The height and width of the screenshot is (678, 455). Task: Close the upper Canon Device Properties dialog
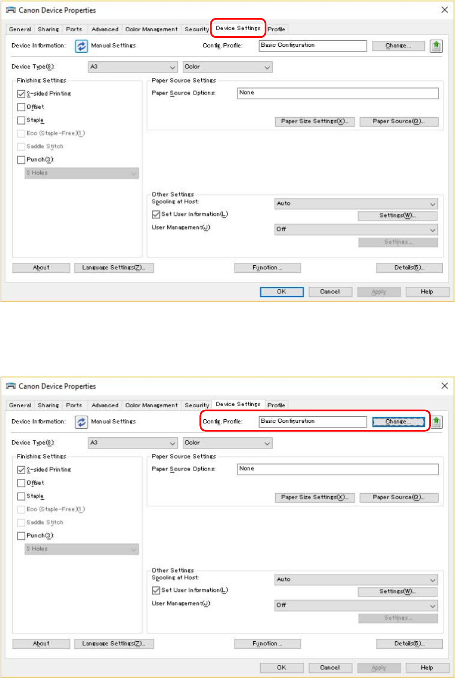coord(444,10)
